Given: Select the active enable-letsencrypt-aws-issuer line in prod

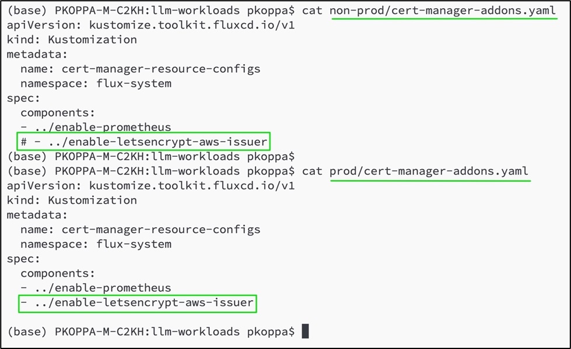Looking at the screenshot, I should [x=137, y=303].
